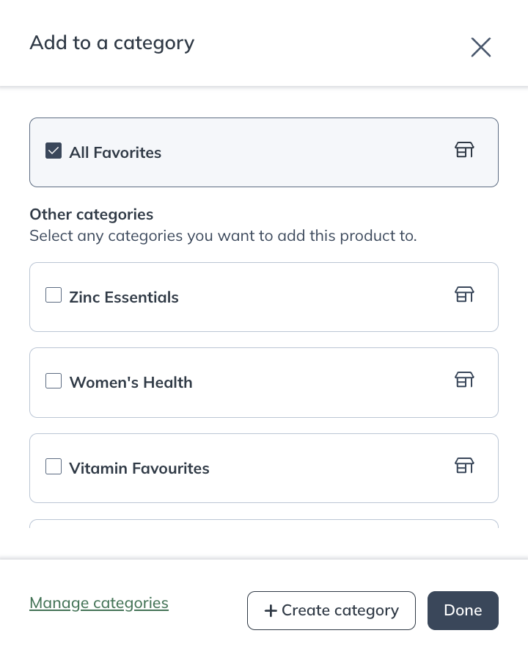Open the Manage categories link
Viewport: 528px width, 658px height.
[99, 603]
